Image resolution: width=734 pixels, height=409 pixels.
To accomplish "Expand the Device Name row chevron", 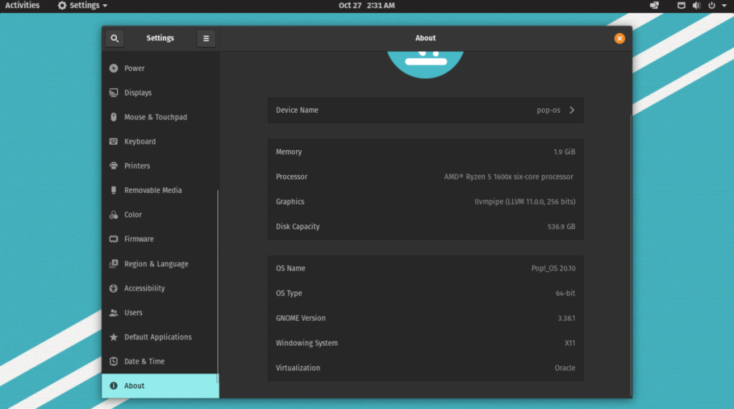I will [571, 111].
